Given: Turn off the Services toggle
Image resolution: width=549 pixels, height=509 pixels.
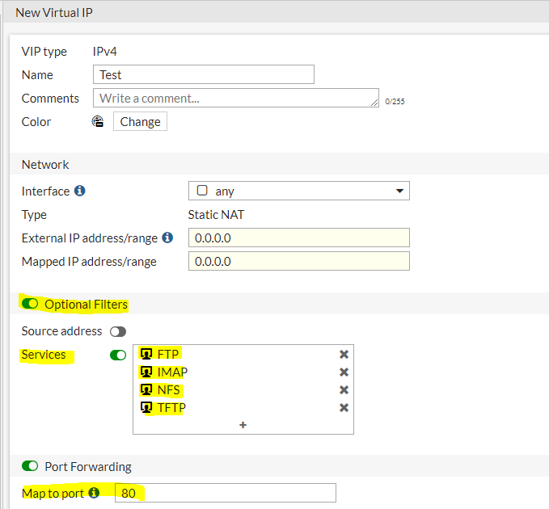Looking at the screenshot, I should click(x=118, y=355).
